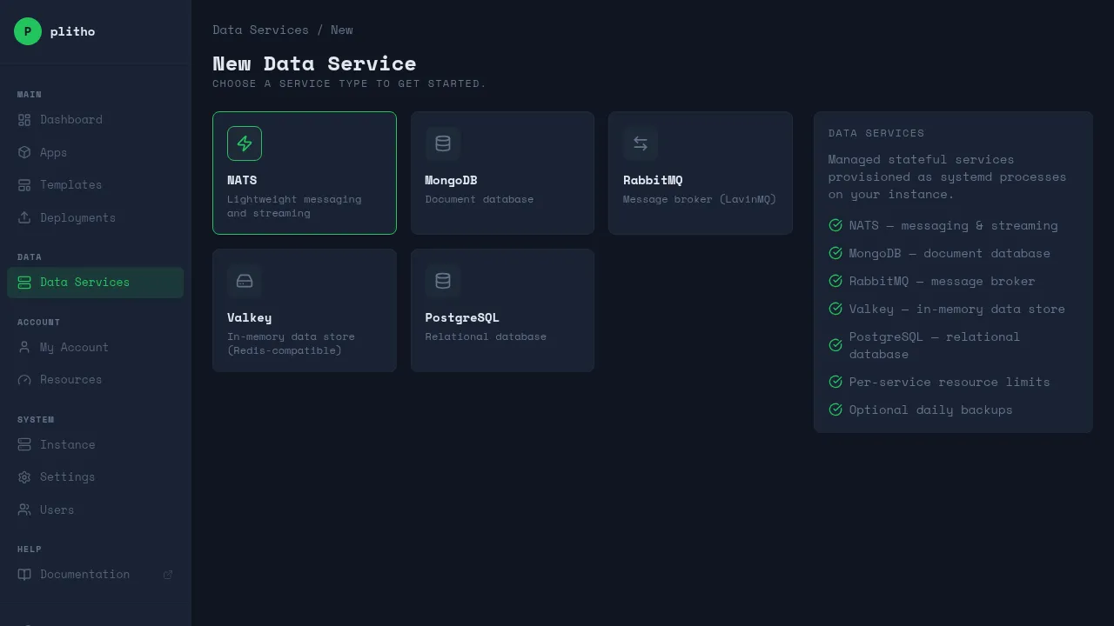Click 'Lightweight messaging and streaming' description
The image size is (1114, 626).
click(x=294, y=206)
